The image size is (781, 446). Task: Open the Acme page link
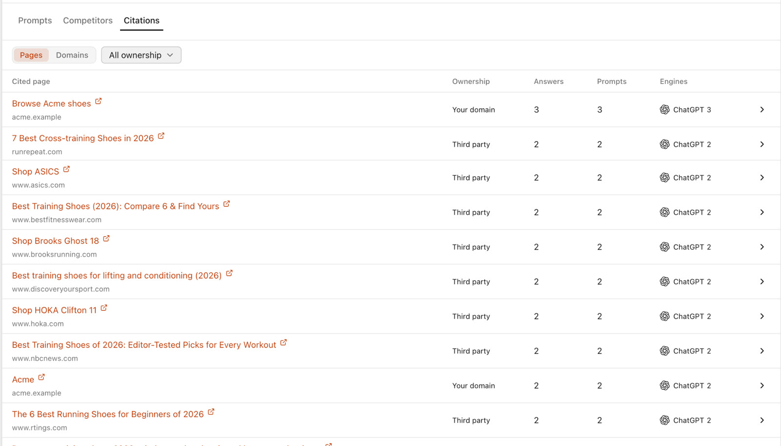[23, 379]
